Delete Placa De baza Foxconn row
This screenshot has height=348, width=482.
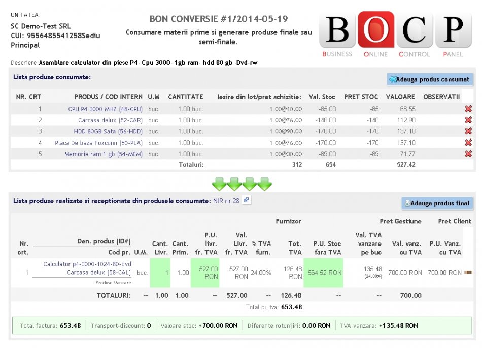[x=468, y=143]
